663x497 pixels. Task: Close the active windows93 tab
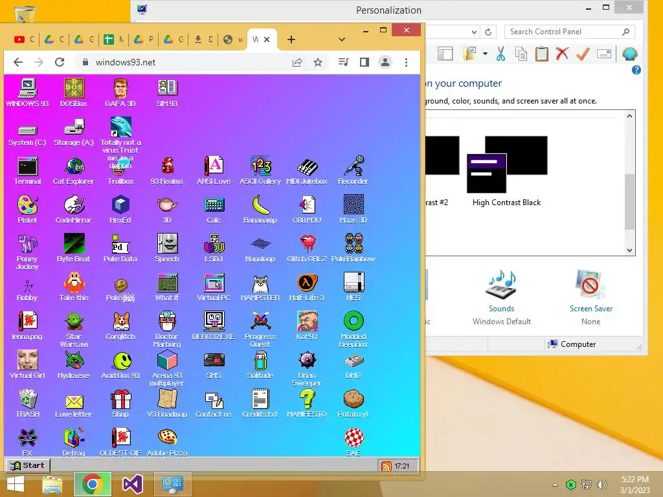[x=267, y=39]
